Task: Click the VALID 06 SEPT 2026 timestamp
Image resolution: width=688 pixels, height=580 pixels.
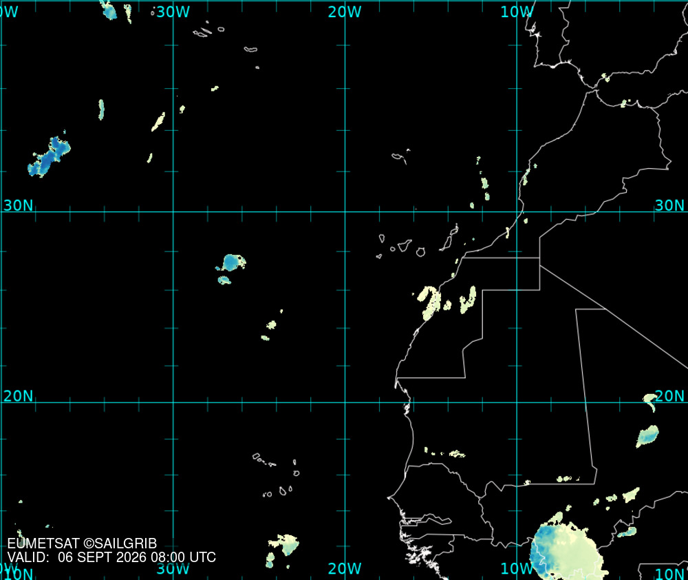Action: click(x=111, y=557)
